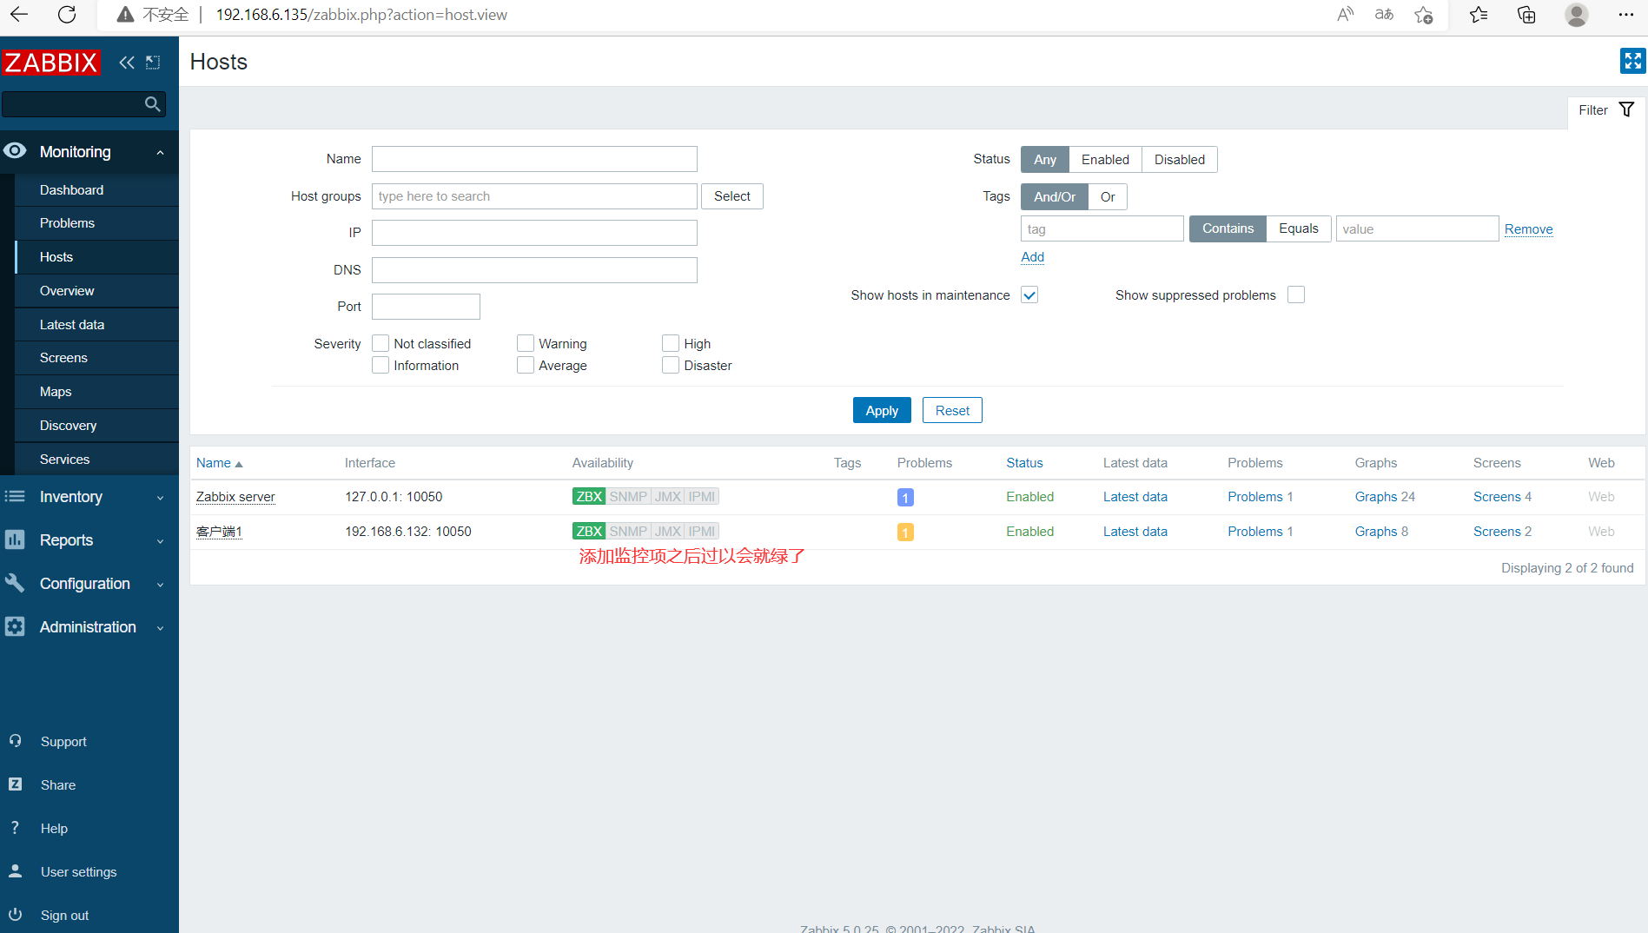
Task: Click the browser translate icon
Action: [x=1384, y=15]
